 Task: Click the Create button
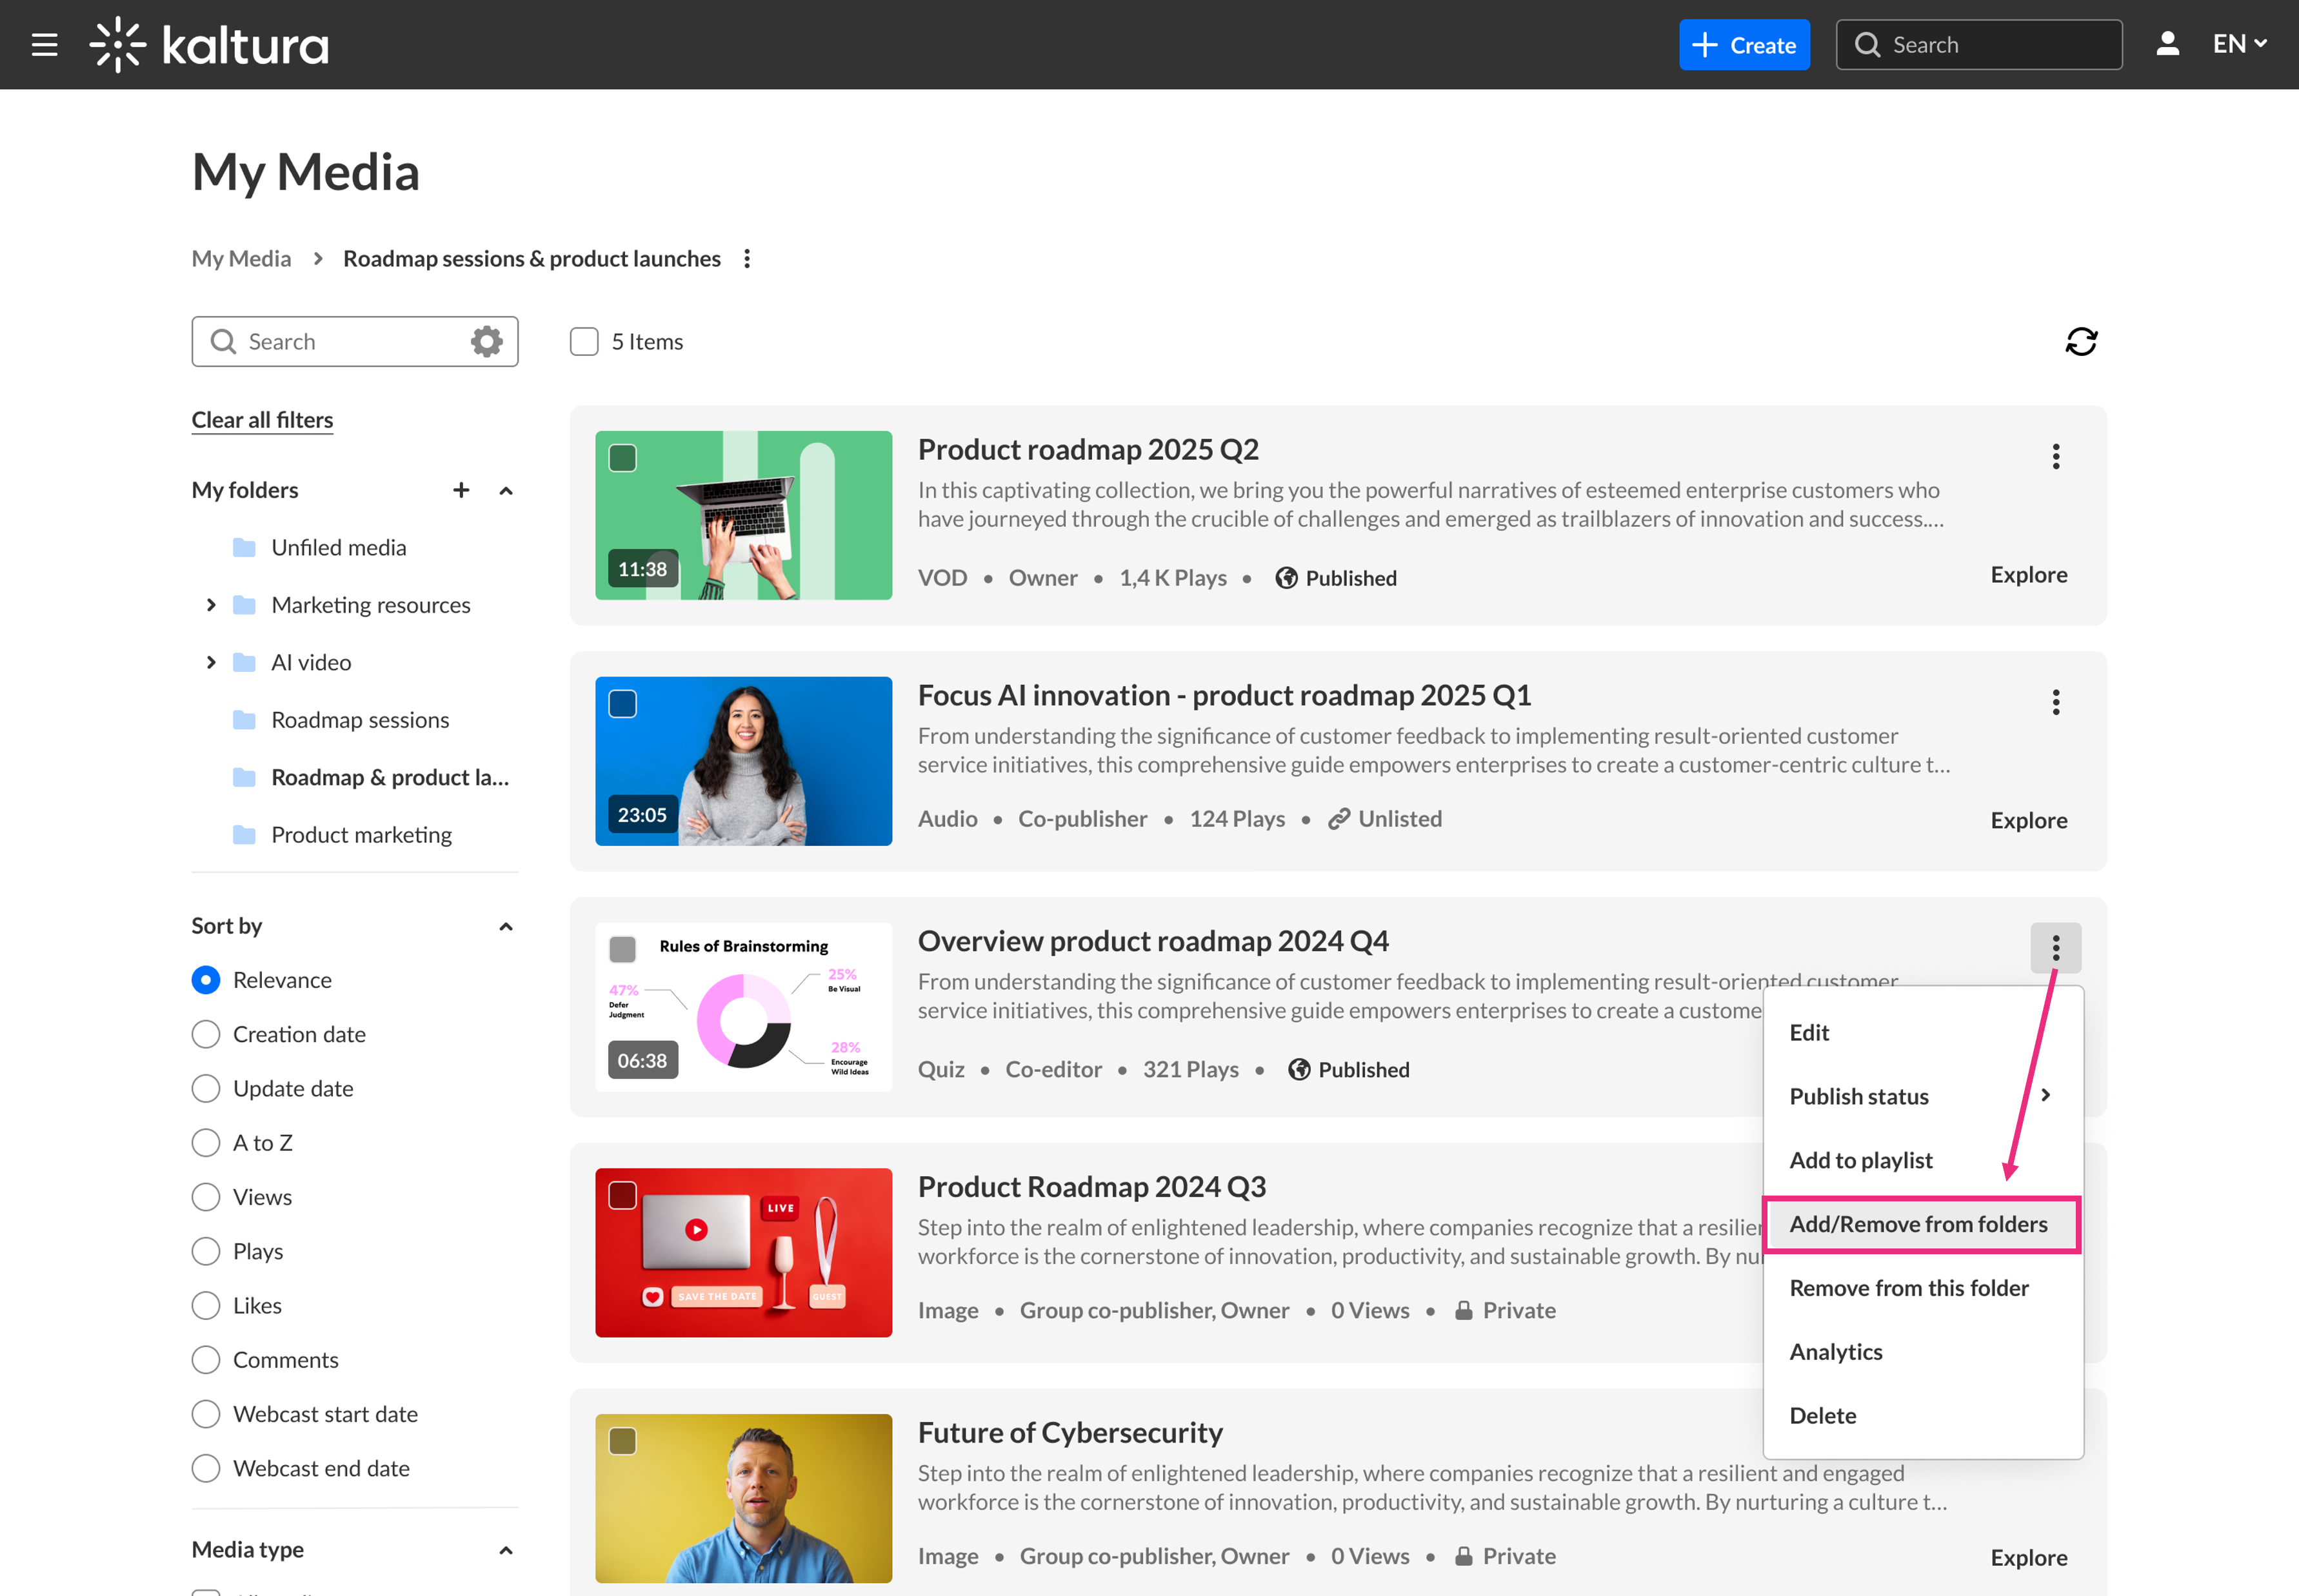[1744, 45]
